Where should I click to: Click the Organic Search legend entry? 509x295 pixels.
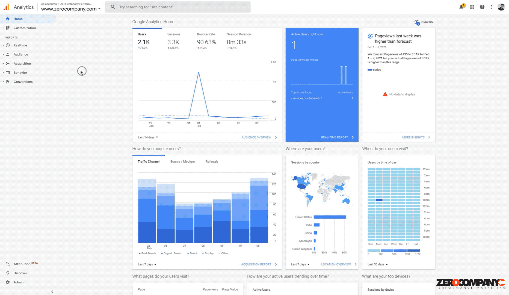click(x=171, y=253)
